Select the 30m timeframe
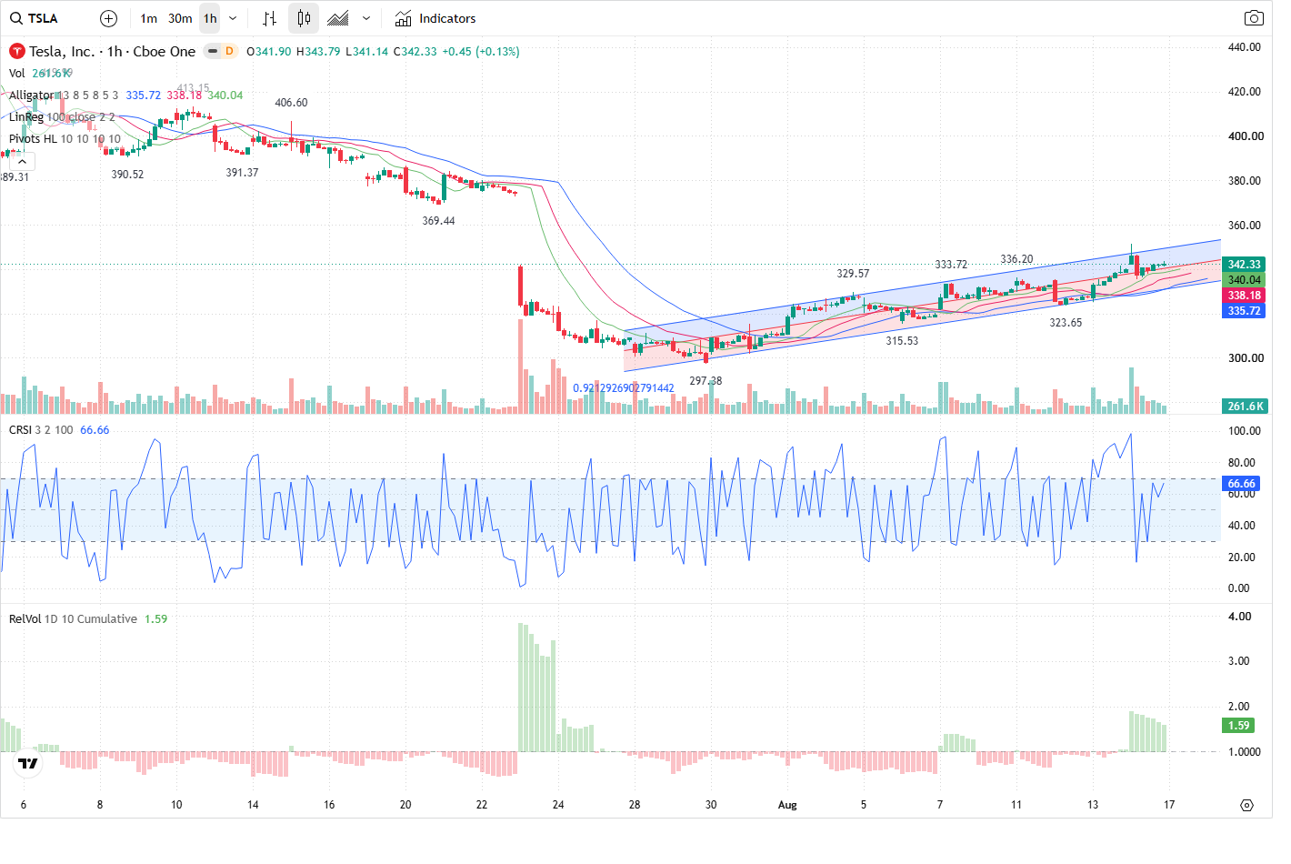This screenshot has width=1291, height=864. click(x=180, y=18)
